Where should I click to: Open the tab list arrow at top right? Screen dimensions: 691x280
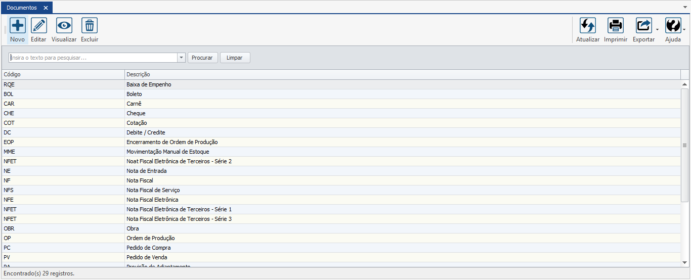(685, 8)
